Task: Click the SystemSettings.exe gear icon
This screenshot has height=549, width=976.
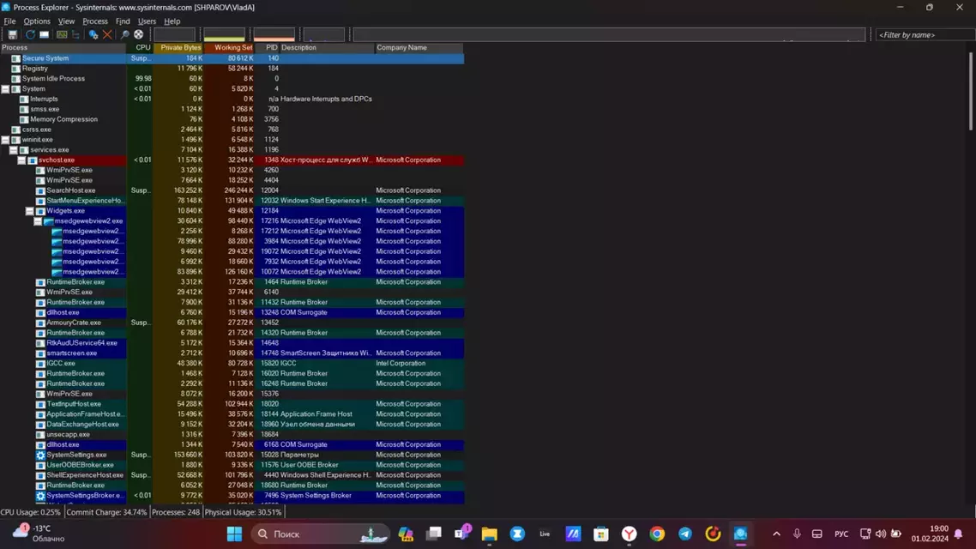Action: coord(40,455)
